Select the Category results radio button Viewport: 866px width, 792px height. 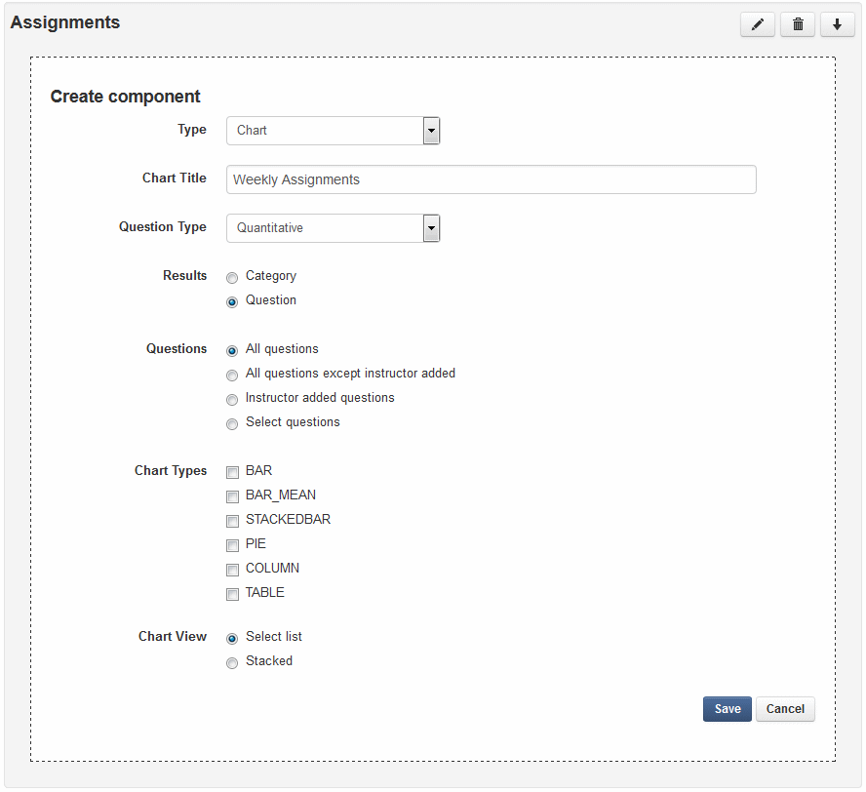232,278
